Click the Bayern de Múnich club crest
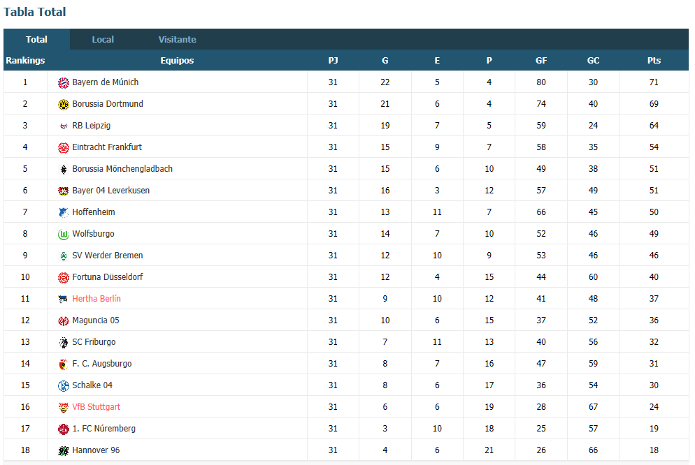Viewport: 695px width, 465px height. (64, 82)
